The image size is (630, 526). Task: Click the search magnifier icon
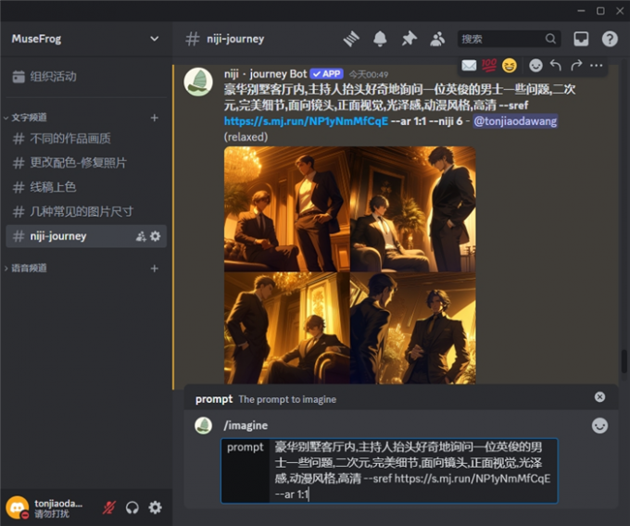[x=550, y=39]
